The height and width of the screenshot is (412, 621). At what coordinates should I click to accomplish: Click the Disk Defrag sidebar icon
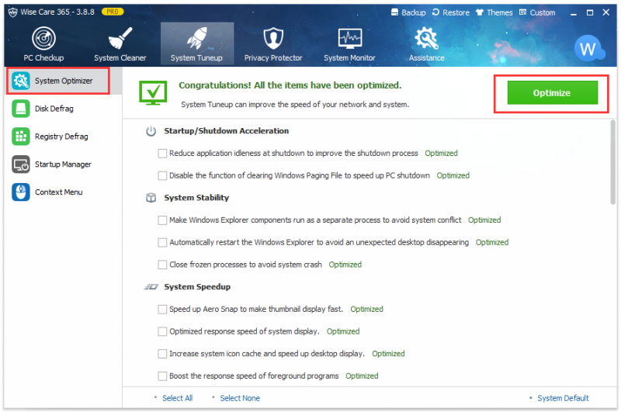[x=21, y=109]
